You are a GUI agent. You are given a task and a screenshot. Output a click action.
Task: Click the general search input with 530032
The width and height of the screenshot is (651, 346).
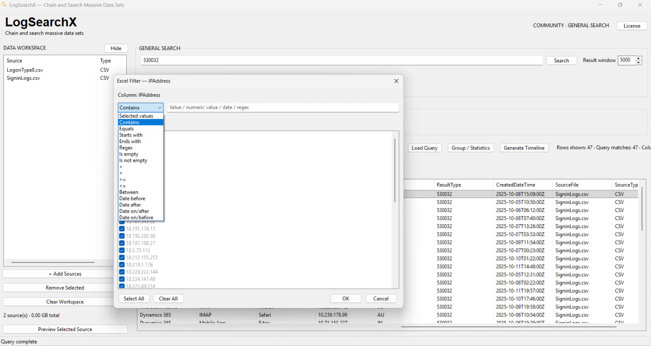[x=342, y=60]
